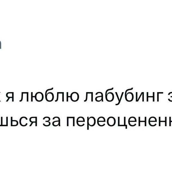
Task: Click the word fragment "шься" in the second line
Action: [x=18, y=122]
